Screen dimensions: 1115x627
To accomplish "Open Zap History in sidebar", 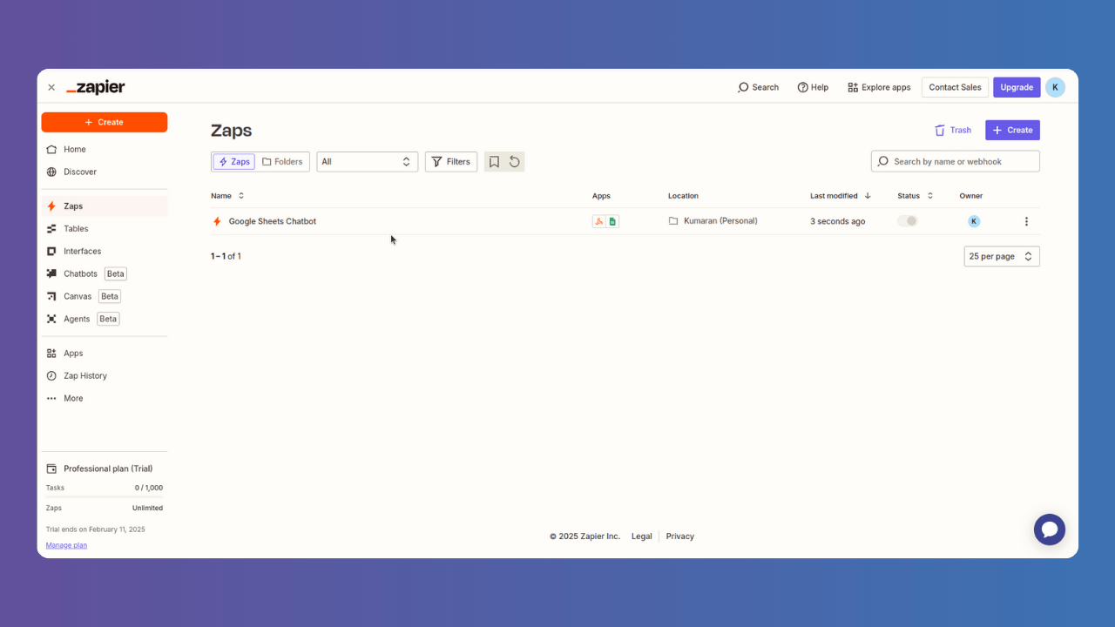I will pyautogui.click(x=105, y=376).
